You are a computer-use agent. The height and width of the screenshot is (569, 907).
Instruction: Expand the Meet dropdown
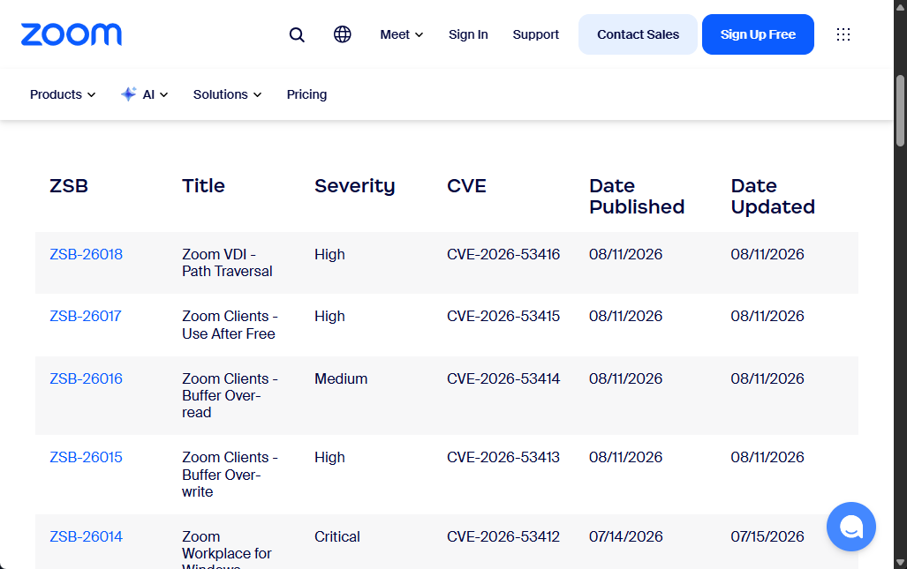(402, 34)
